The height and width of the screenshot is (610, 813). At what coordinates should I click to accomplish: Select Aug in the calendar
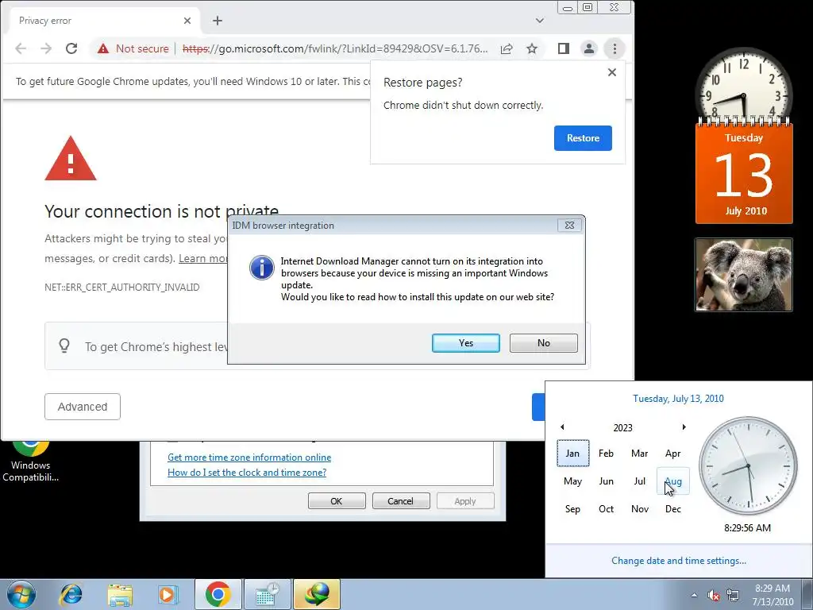(x=673, y=481)
